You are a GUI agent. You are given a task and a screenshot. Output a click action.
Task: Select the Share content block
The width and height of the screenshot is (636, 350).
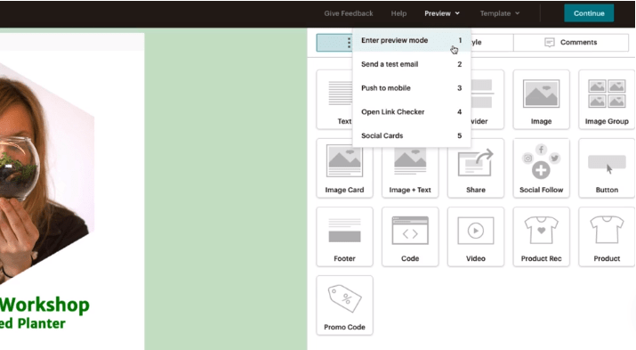pyautogui.click(x=475, y=168)
